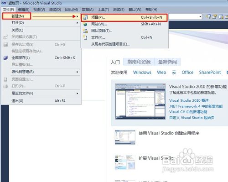Click the globe icon for New Website
The width and height of the screenshot is (228, 182).
pyautogui.click(x=85, y=24)
